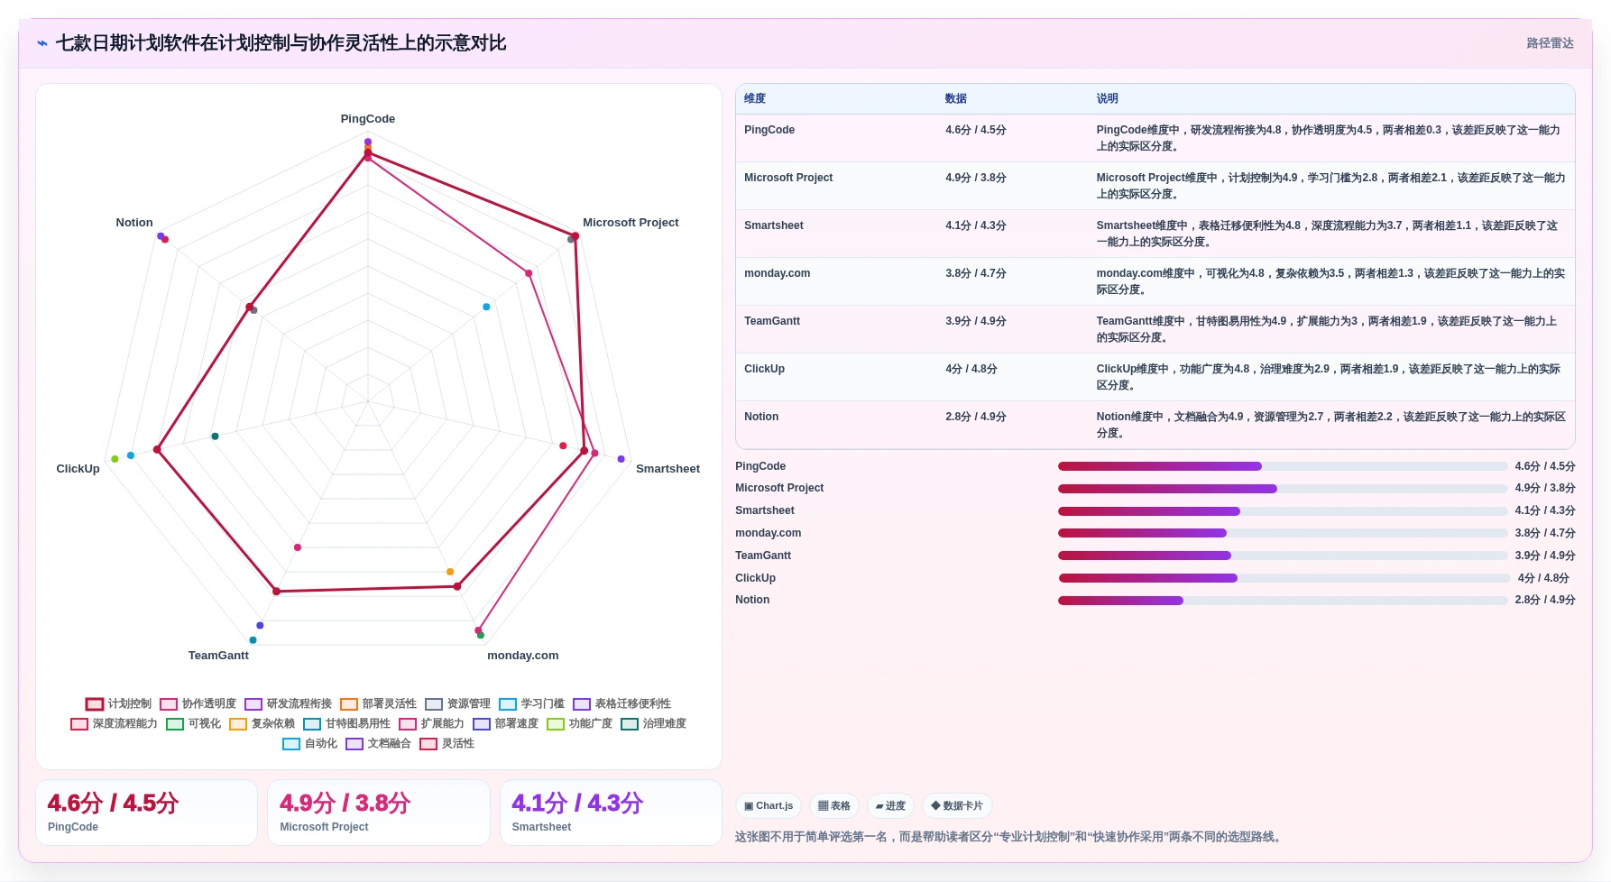Click the 3.9分 / 4.9分 value beside TeamGantt bar

[1545, 556]
